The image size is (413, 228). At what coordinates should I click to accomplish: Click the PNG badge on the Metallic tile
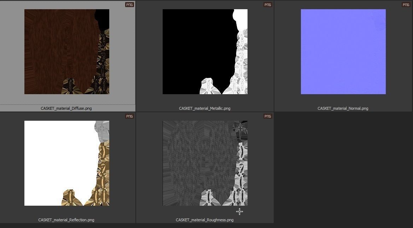pyautogui.click(x=268, y=5)
